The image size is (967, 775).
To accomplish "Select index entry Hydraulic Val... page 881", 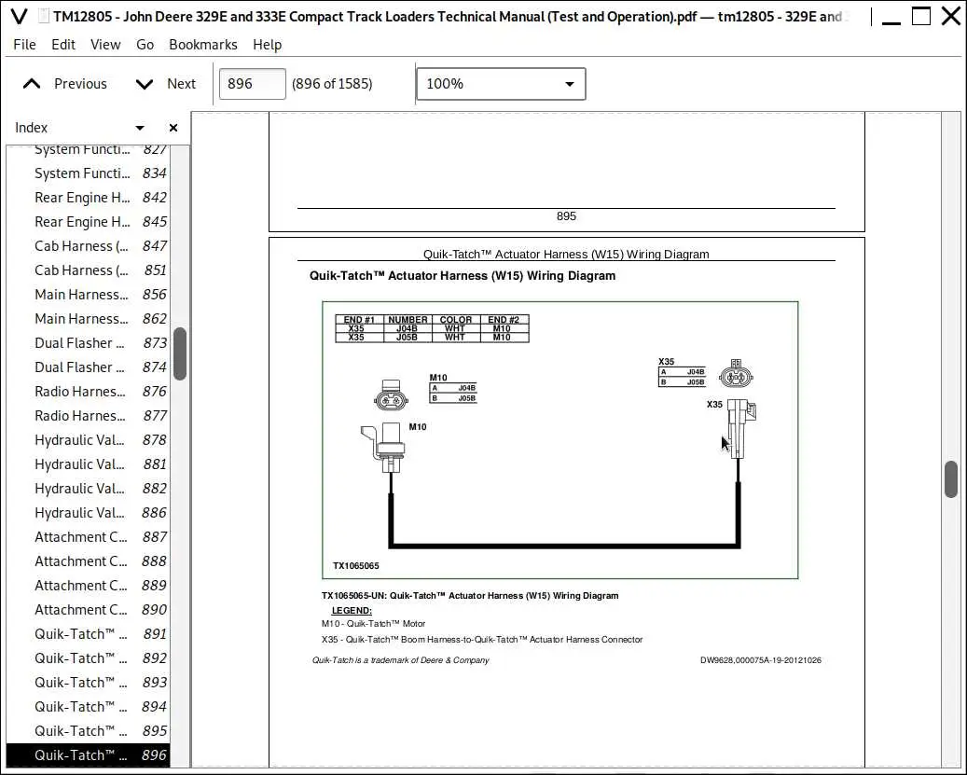I will click(x=88, y=464).
